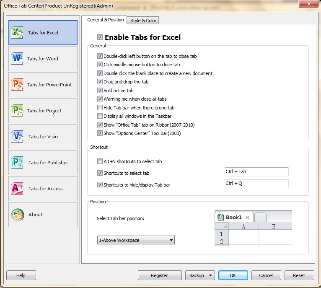Click the Help button
The image size is (321, 288).
[21, 275]
